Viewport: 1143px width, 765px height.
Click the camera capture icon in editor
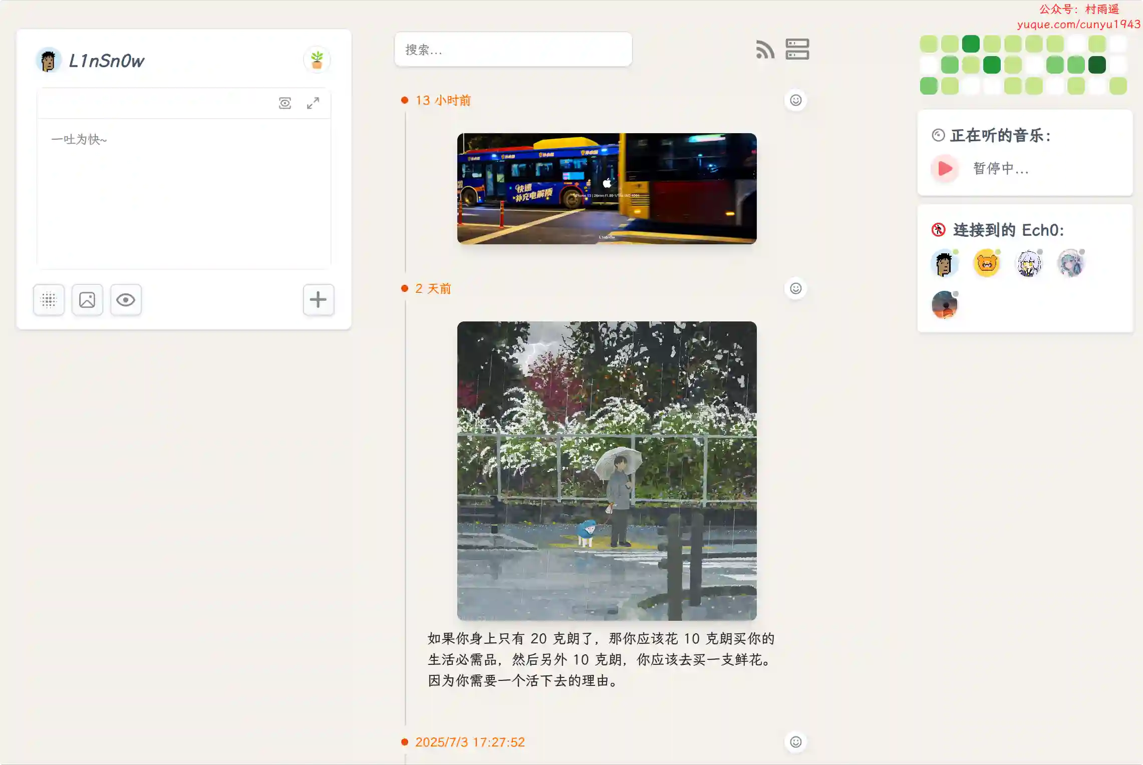285,103
